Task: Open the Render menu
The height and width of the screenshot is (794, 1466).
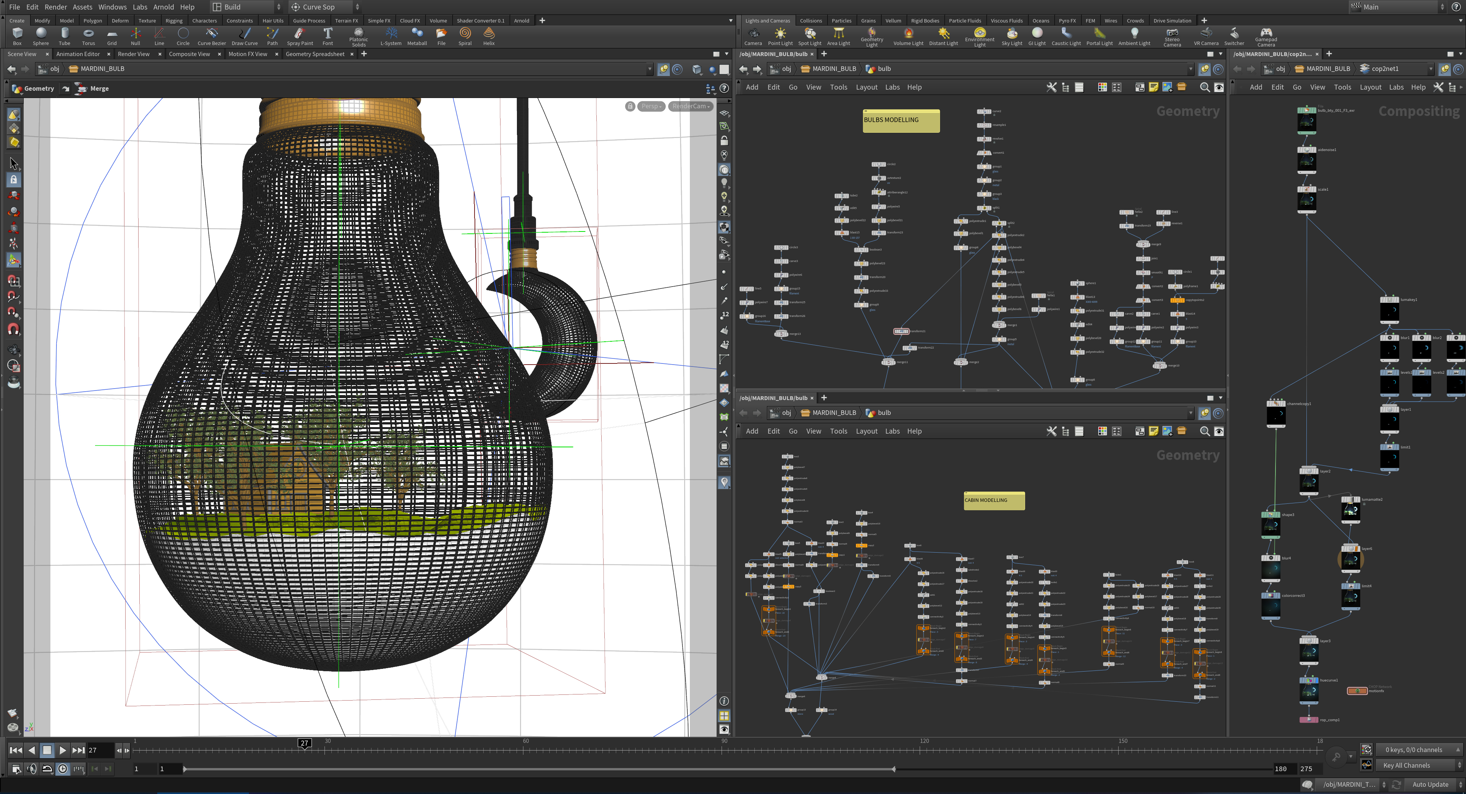Action: click(x=56, y=7)
